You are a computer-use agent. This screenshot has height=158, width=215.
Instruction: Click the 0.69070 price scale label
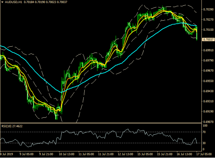pos(208,122)
